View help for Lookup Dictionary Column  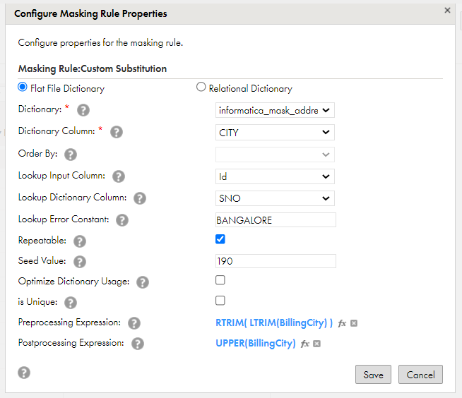pos(140,198)
